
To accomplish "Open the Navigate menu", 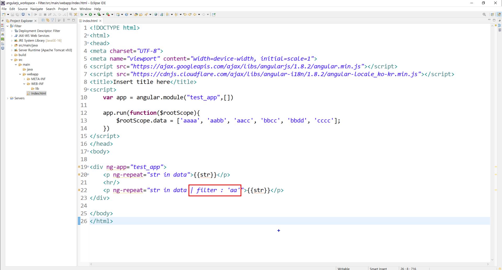I will tap(37, 9).
